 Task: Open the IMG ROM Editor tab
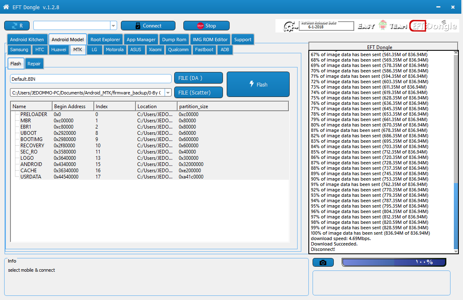coord(210,40)
